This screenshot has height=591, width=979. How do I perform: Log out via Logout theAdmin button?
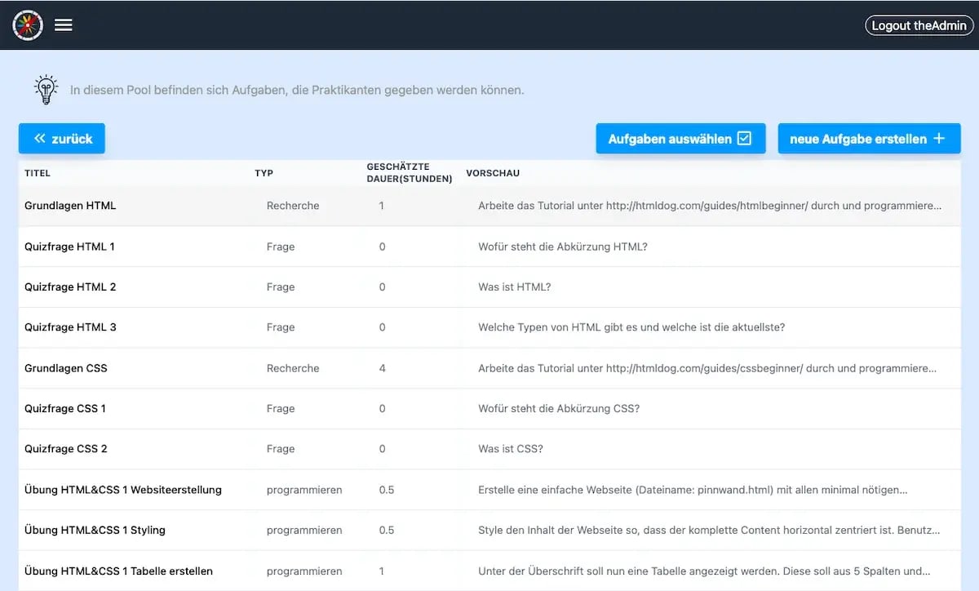pyautogui.click(x=919, y=25)
